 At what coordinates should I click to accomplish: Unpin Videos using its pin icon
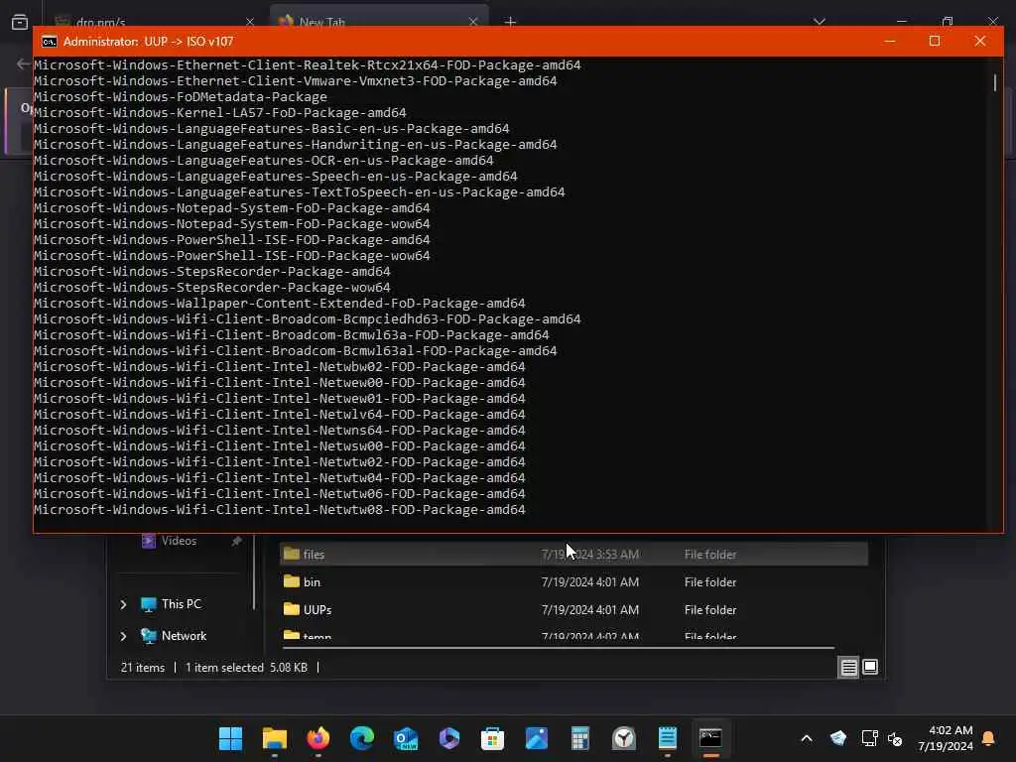click(236, 541)
